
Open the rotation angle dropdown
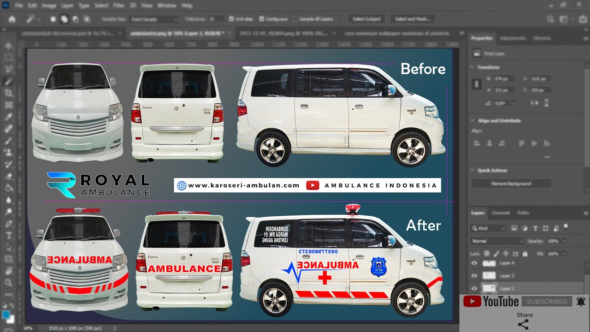pos(513,103)
